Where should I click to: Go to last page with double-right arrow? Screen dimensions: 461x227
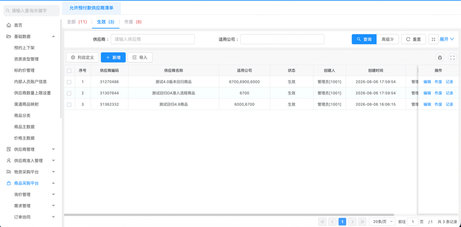tap(362, 221)
